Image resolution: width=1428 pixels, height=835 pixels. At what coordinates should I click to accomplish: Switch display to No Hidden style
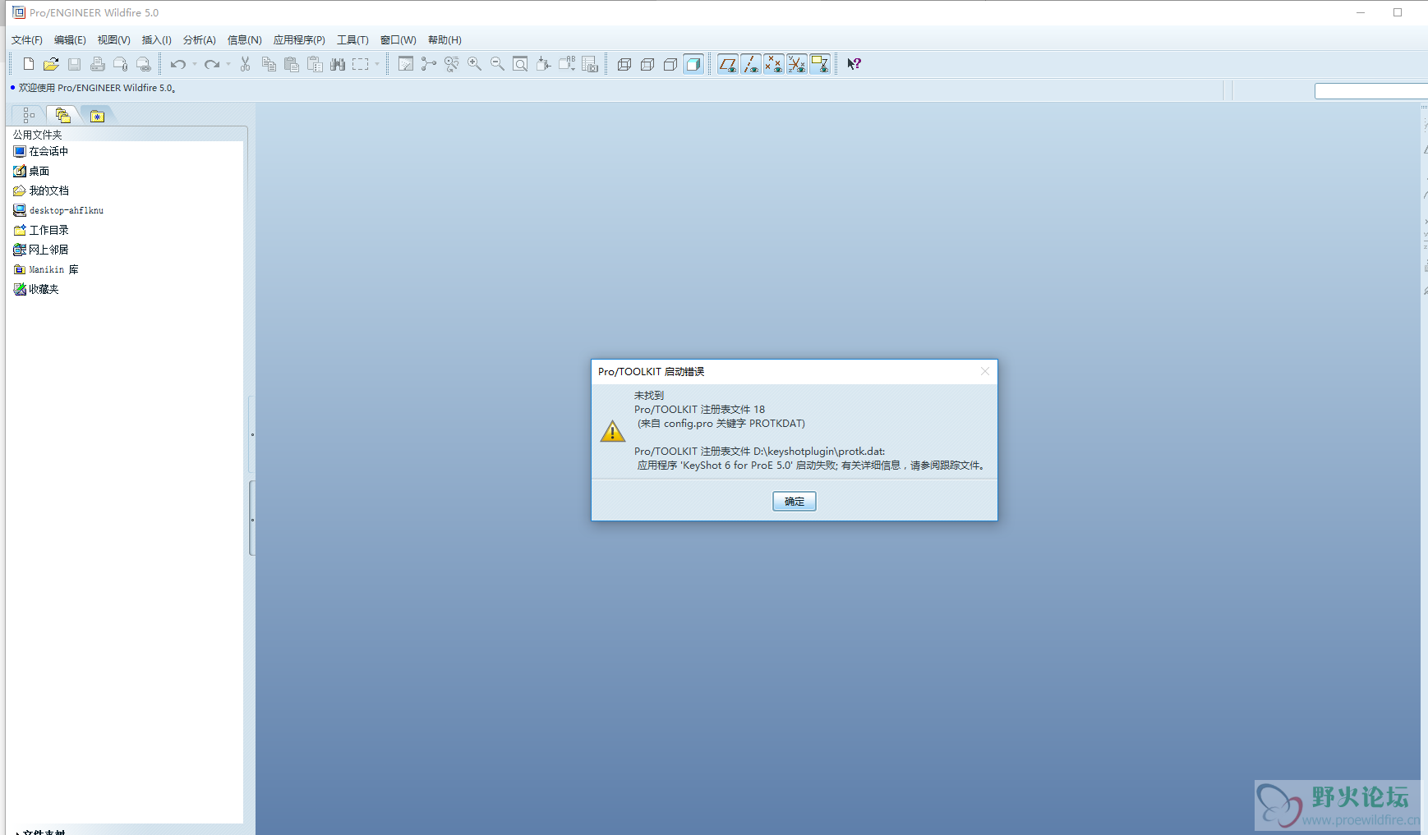click(670, 64)
